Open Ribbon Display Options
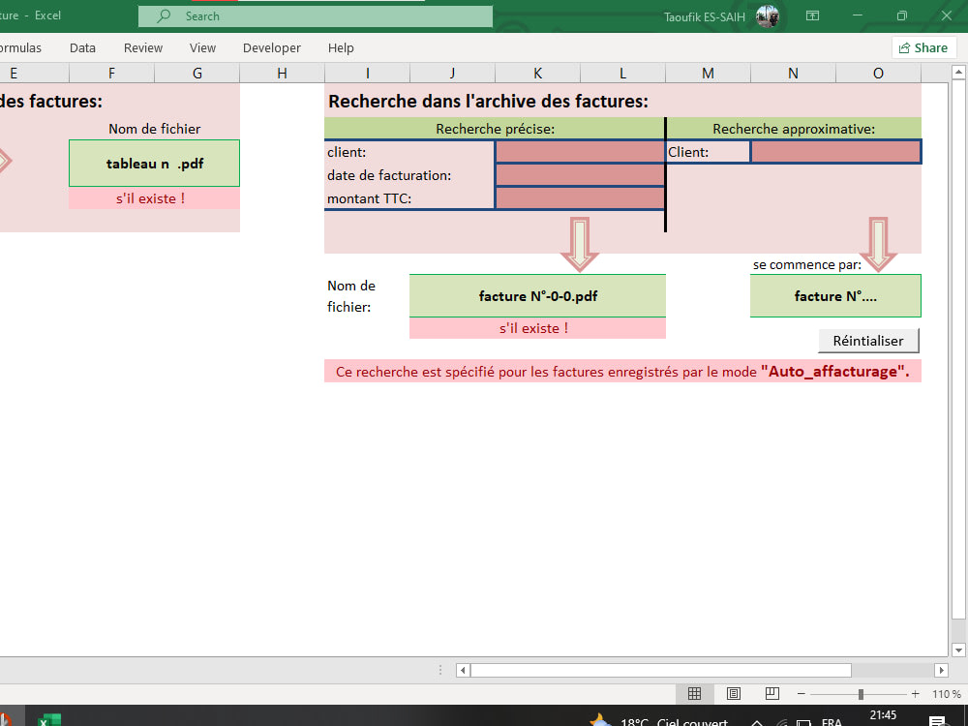This screenshot has height=726, width=968. pos(812,15)
